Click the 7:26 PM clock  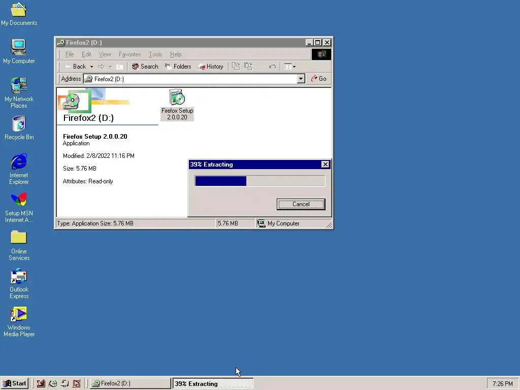[x=502, y=384]
